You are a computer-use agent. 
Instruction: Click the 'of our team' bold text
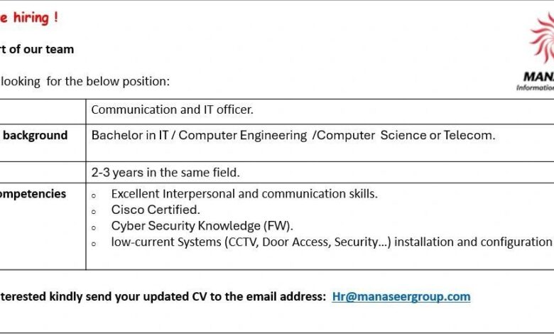click(41, 49)
